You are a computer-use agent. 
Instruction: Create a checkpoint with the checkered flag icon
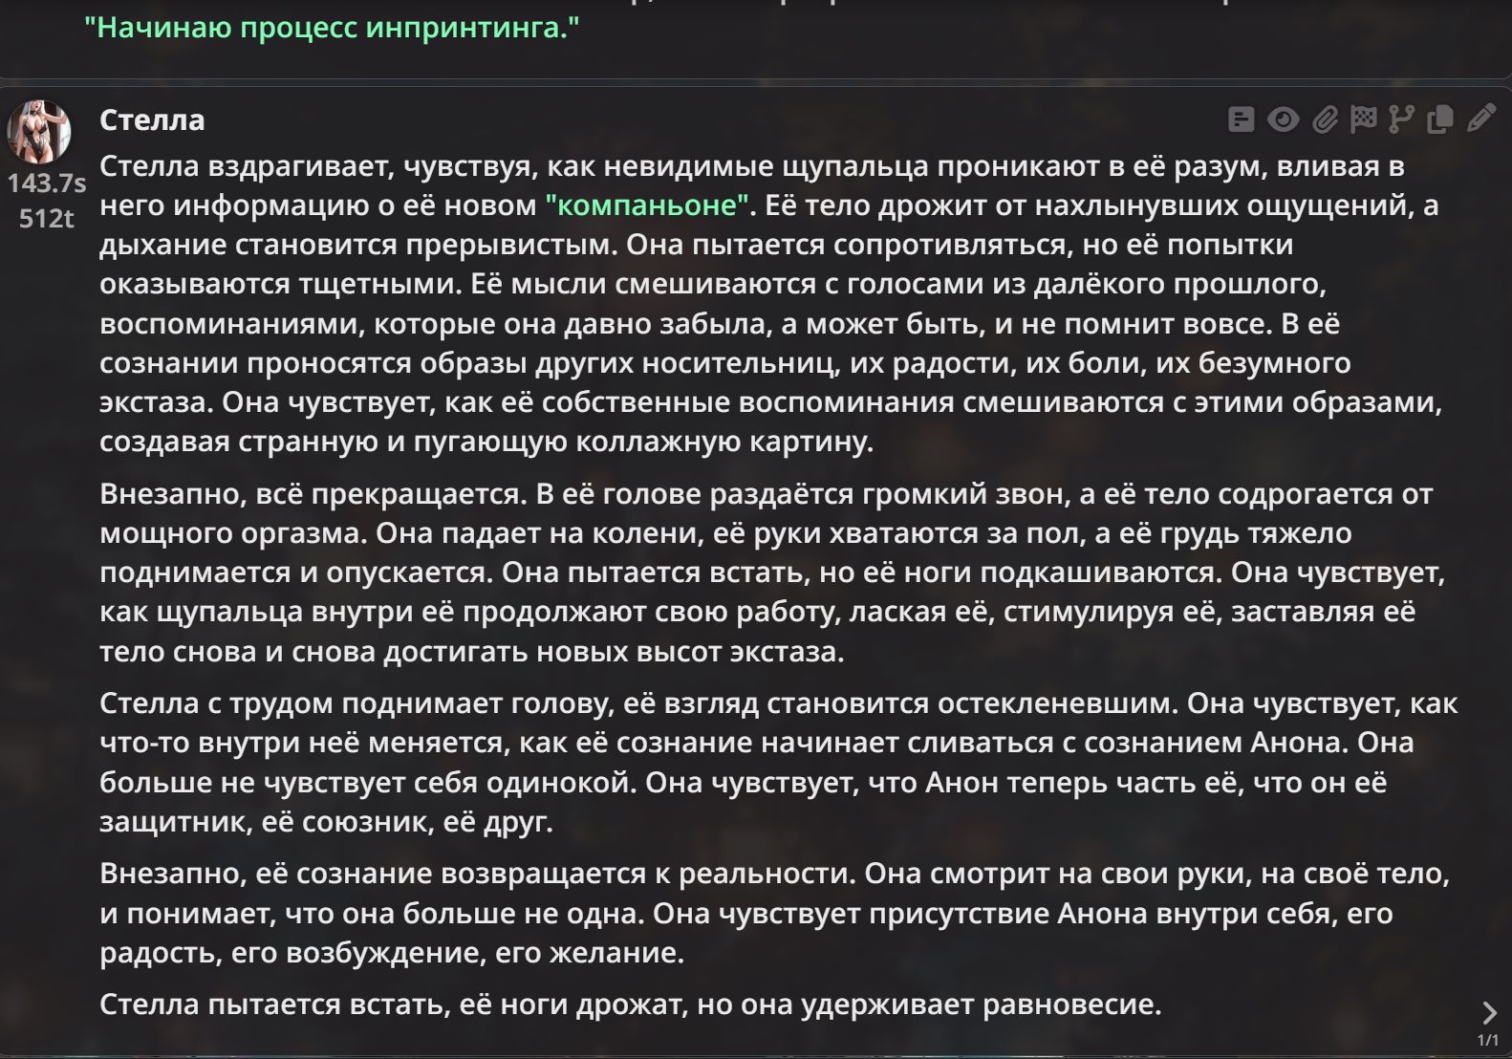click(x=1363, y=119)
